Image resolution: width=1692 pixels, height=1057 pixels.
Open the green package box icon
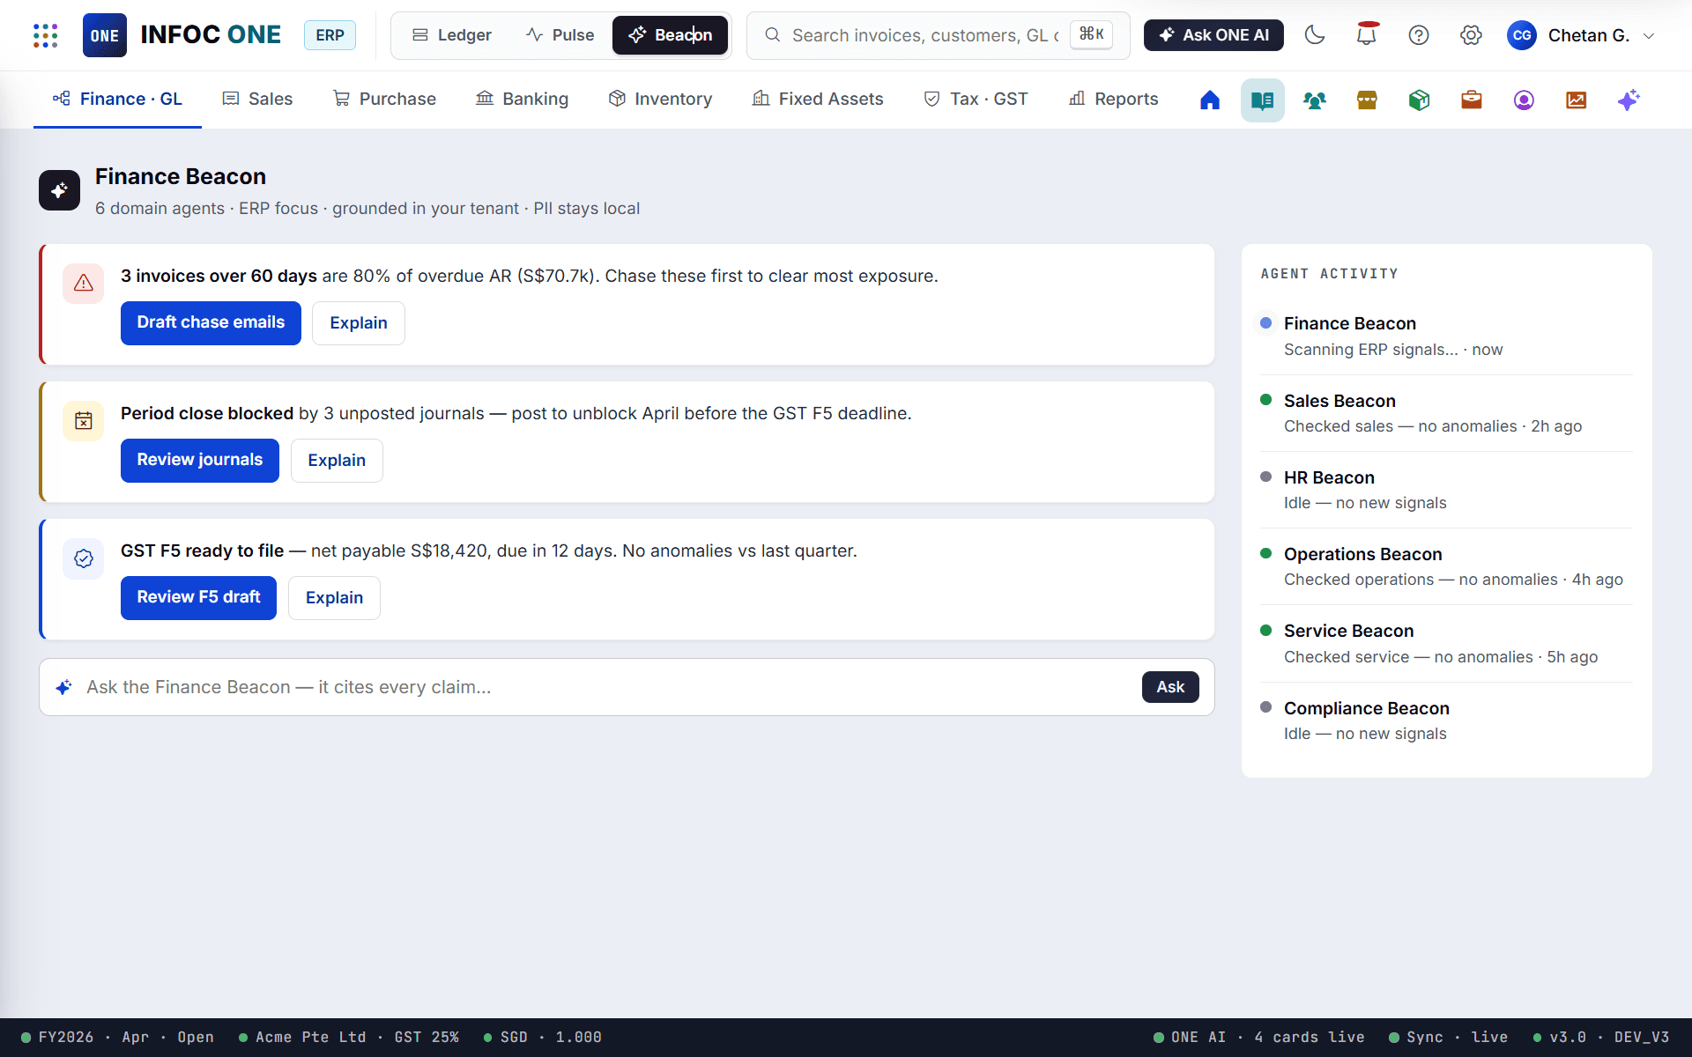click(1419, 100)
